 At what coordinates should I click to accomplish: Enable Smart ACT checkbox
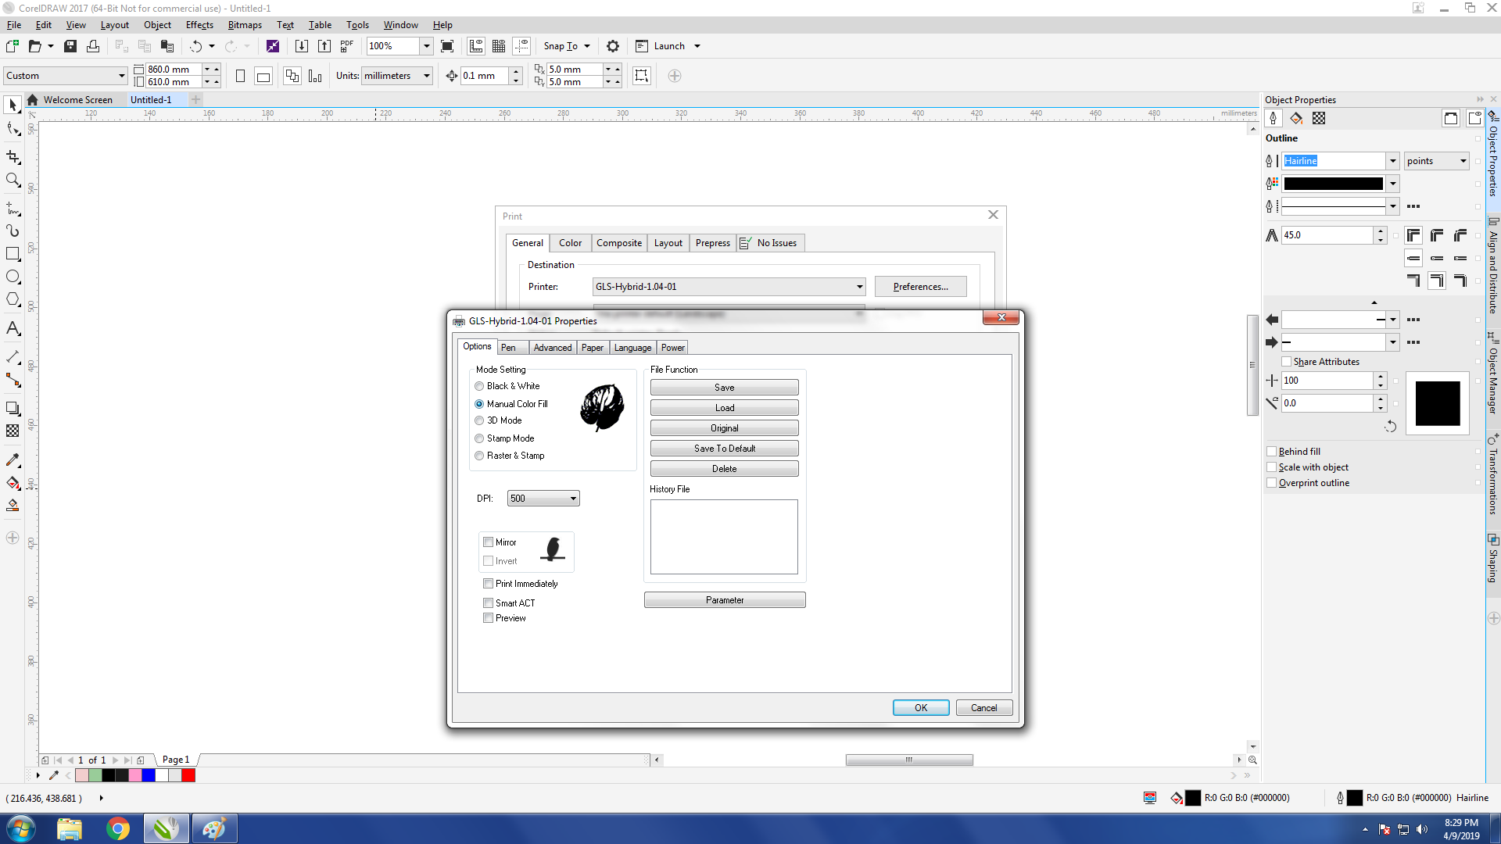[x=488, y=603]
